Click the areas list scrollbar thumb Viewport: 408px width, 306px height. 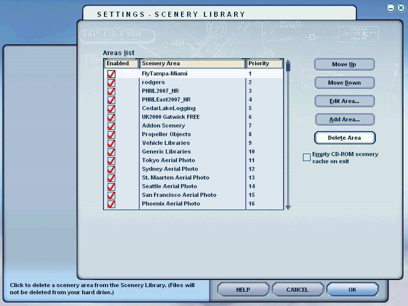pyautogui.click(x=288, y=67)
